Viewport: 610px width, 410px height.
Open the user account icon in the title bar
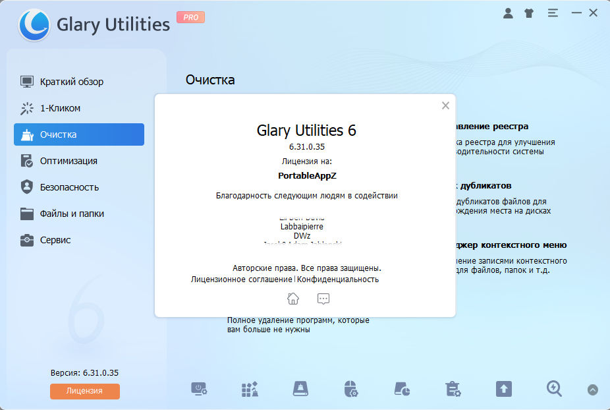(508, 13)
